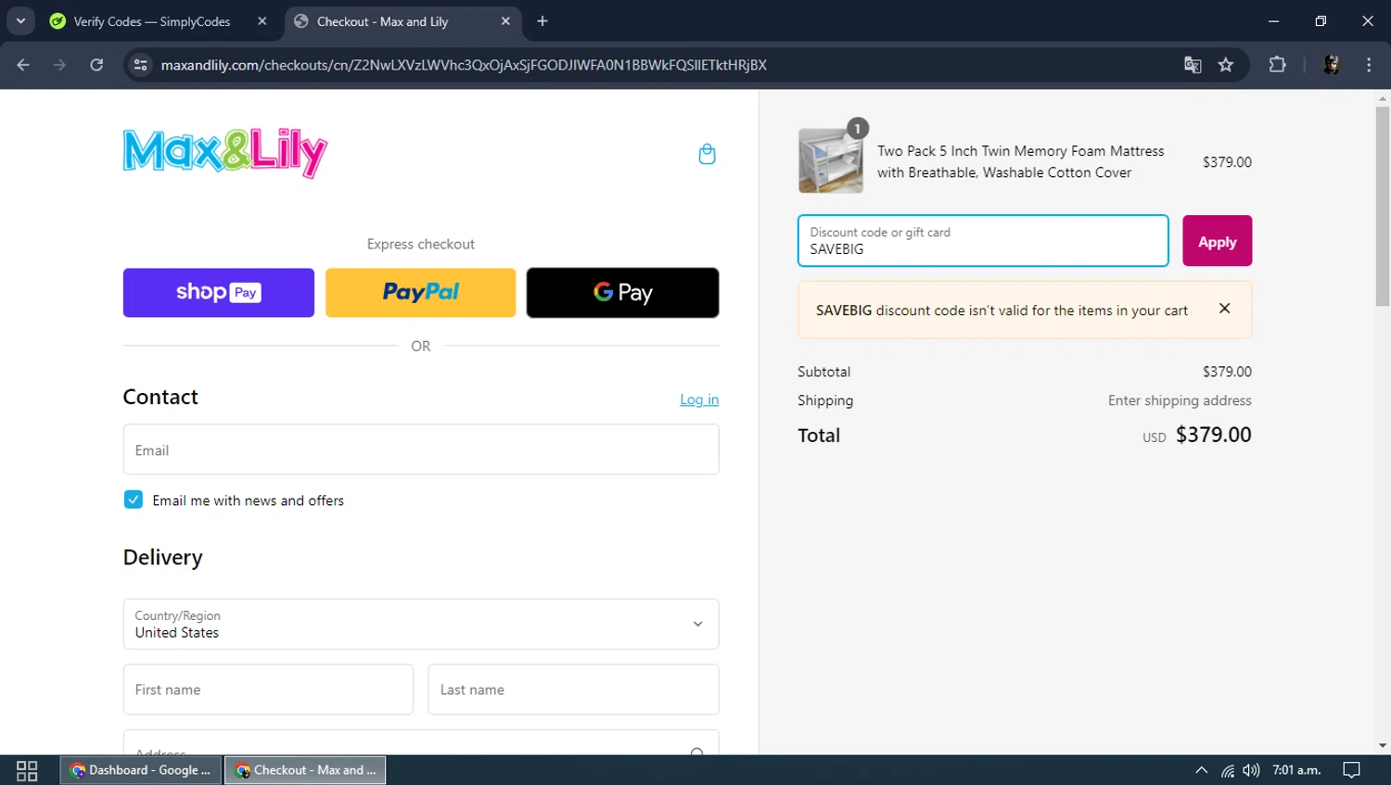Image resolution: width=1391 pixels, height=785 pixels.
Task: Click the Subtotal label
Action: (x=824, y=372)
